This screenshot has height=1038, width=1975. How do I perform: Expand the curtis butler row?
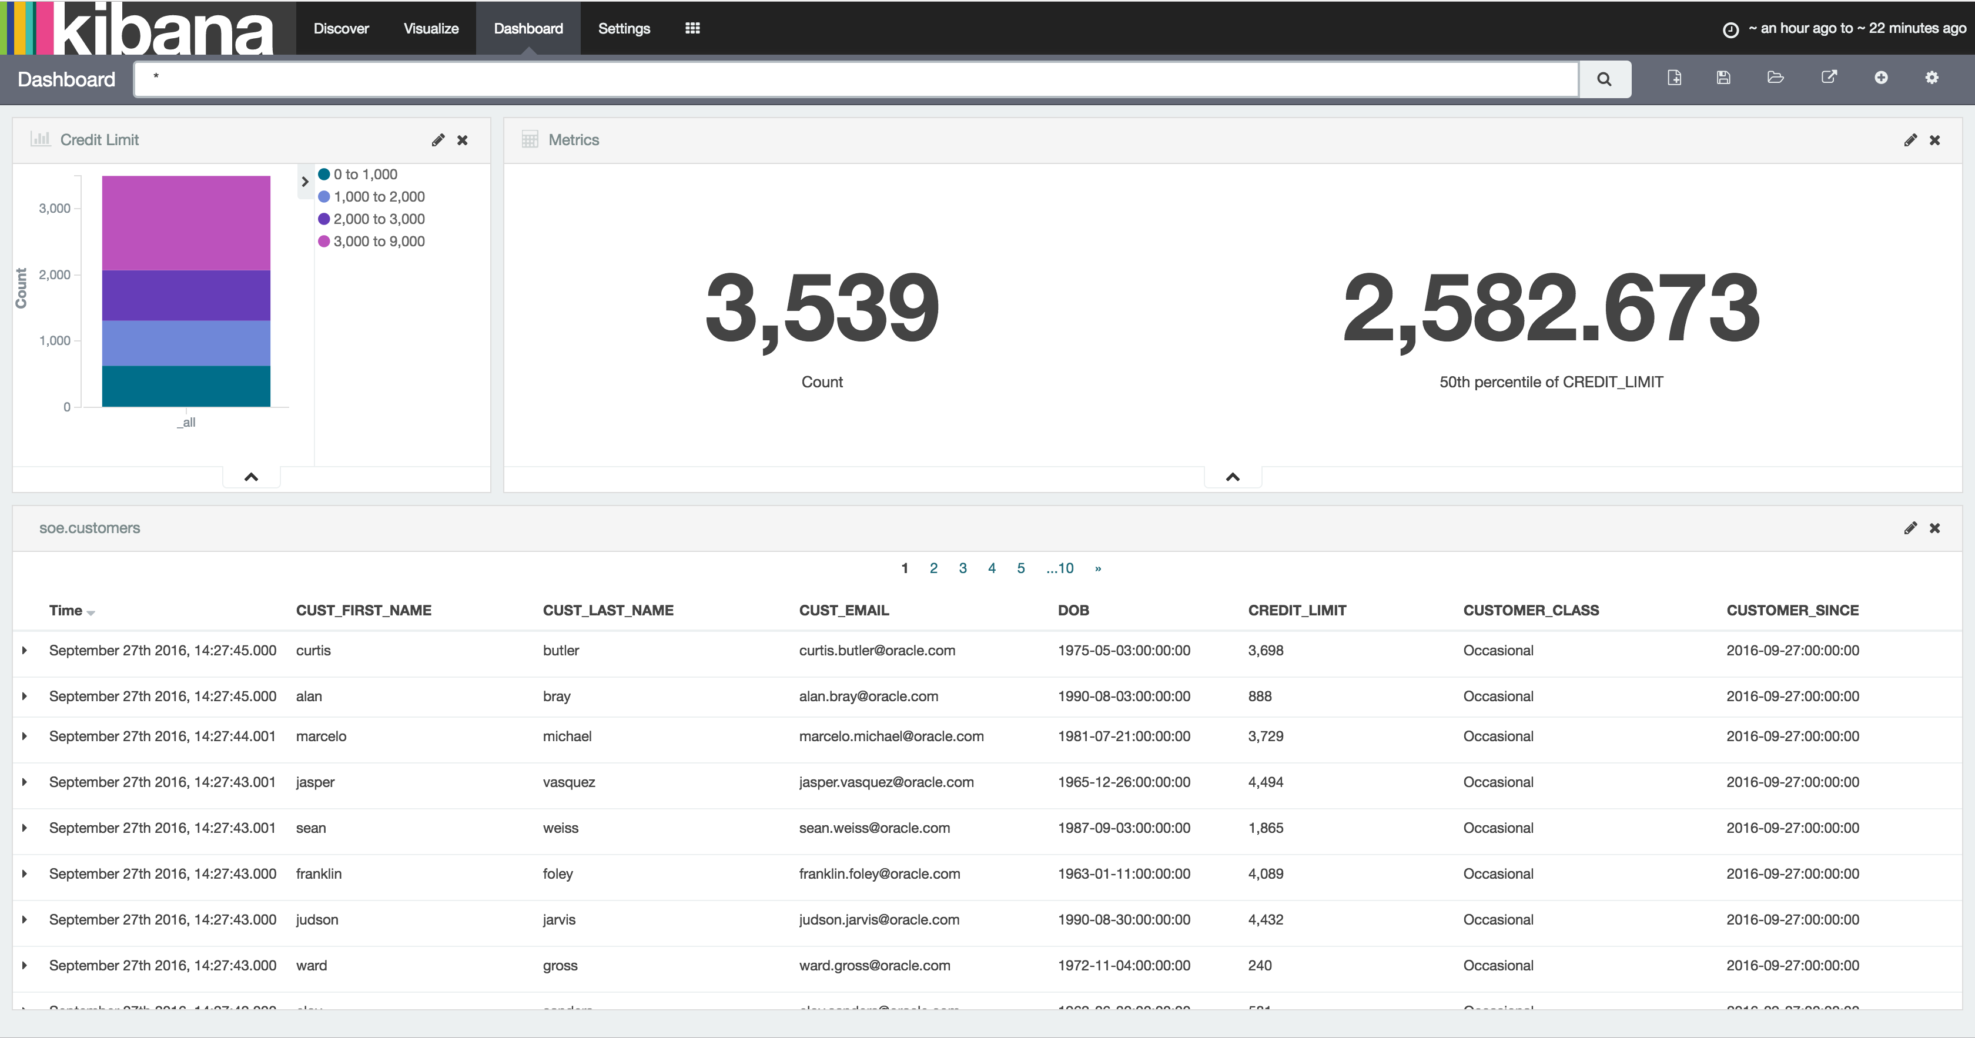(x=25, y=650)
